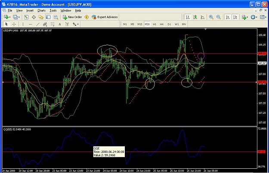Open the Tools menu

(x=53, y=11)
